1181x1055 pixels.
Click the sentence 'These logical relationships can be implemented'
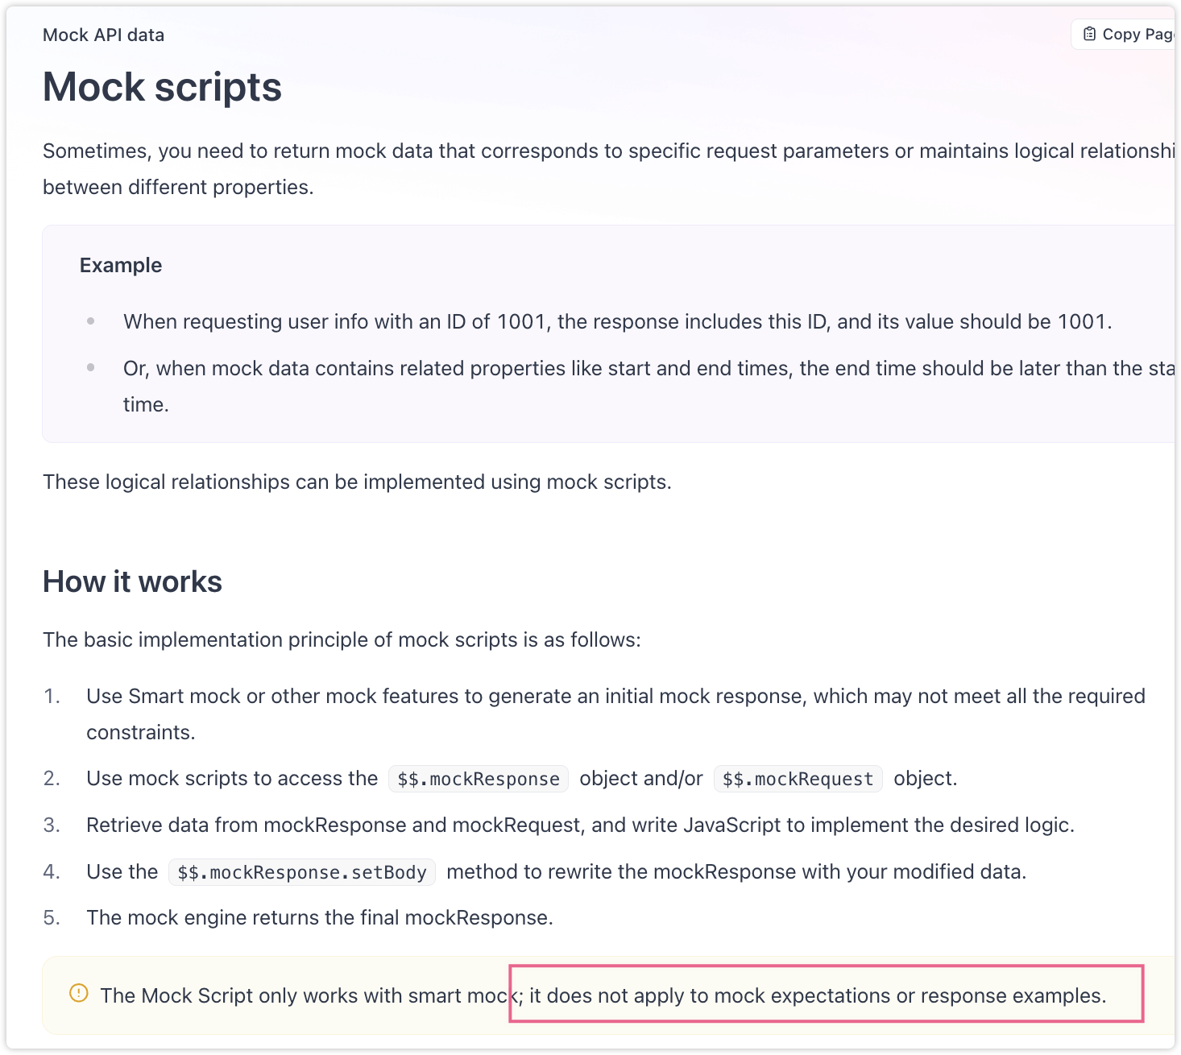[x=357, y=482]
